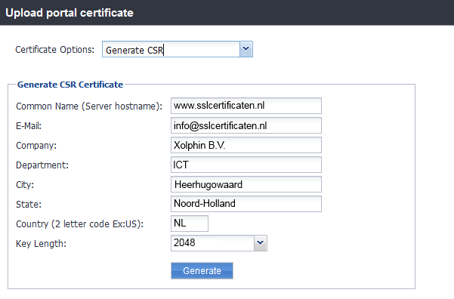Click the 'Upload portal certificate' title
This screenshot has height=299, width=454.
[69, 13]
